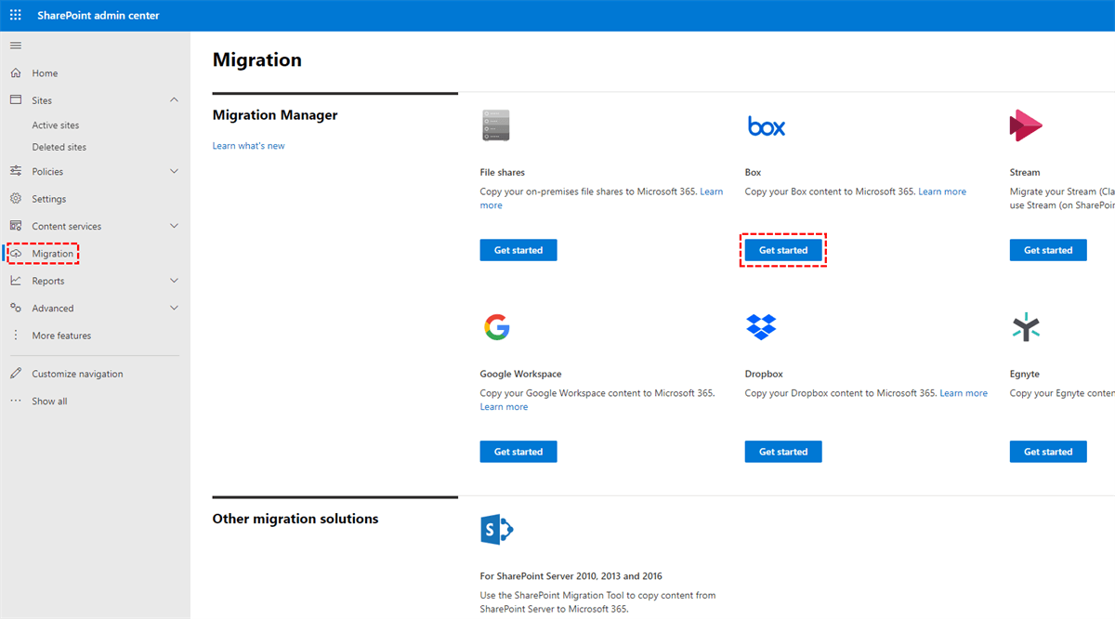
Task: Go to Settings in the navigation
Action: coord(49,199)
